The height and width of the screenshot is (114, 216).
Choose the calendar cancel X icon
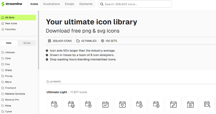(190, 104)
